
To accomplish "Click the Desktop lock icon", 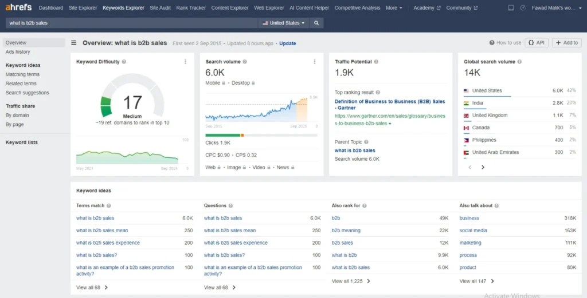I will pyautogui.click(x=253, y=83).
